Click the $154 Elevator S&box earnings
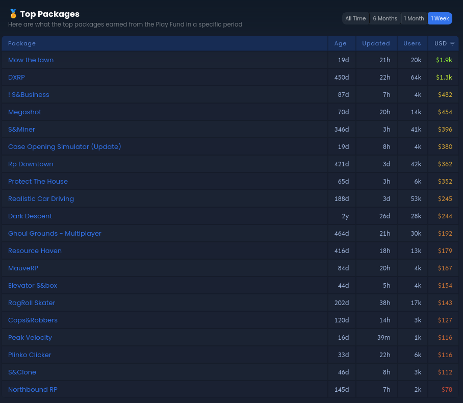The height and width of the screenshot is (403, 463). point(445,285)
